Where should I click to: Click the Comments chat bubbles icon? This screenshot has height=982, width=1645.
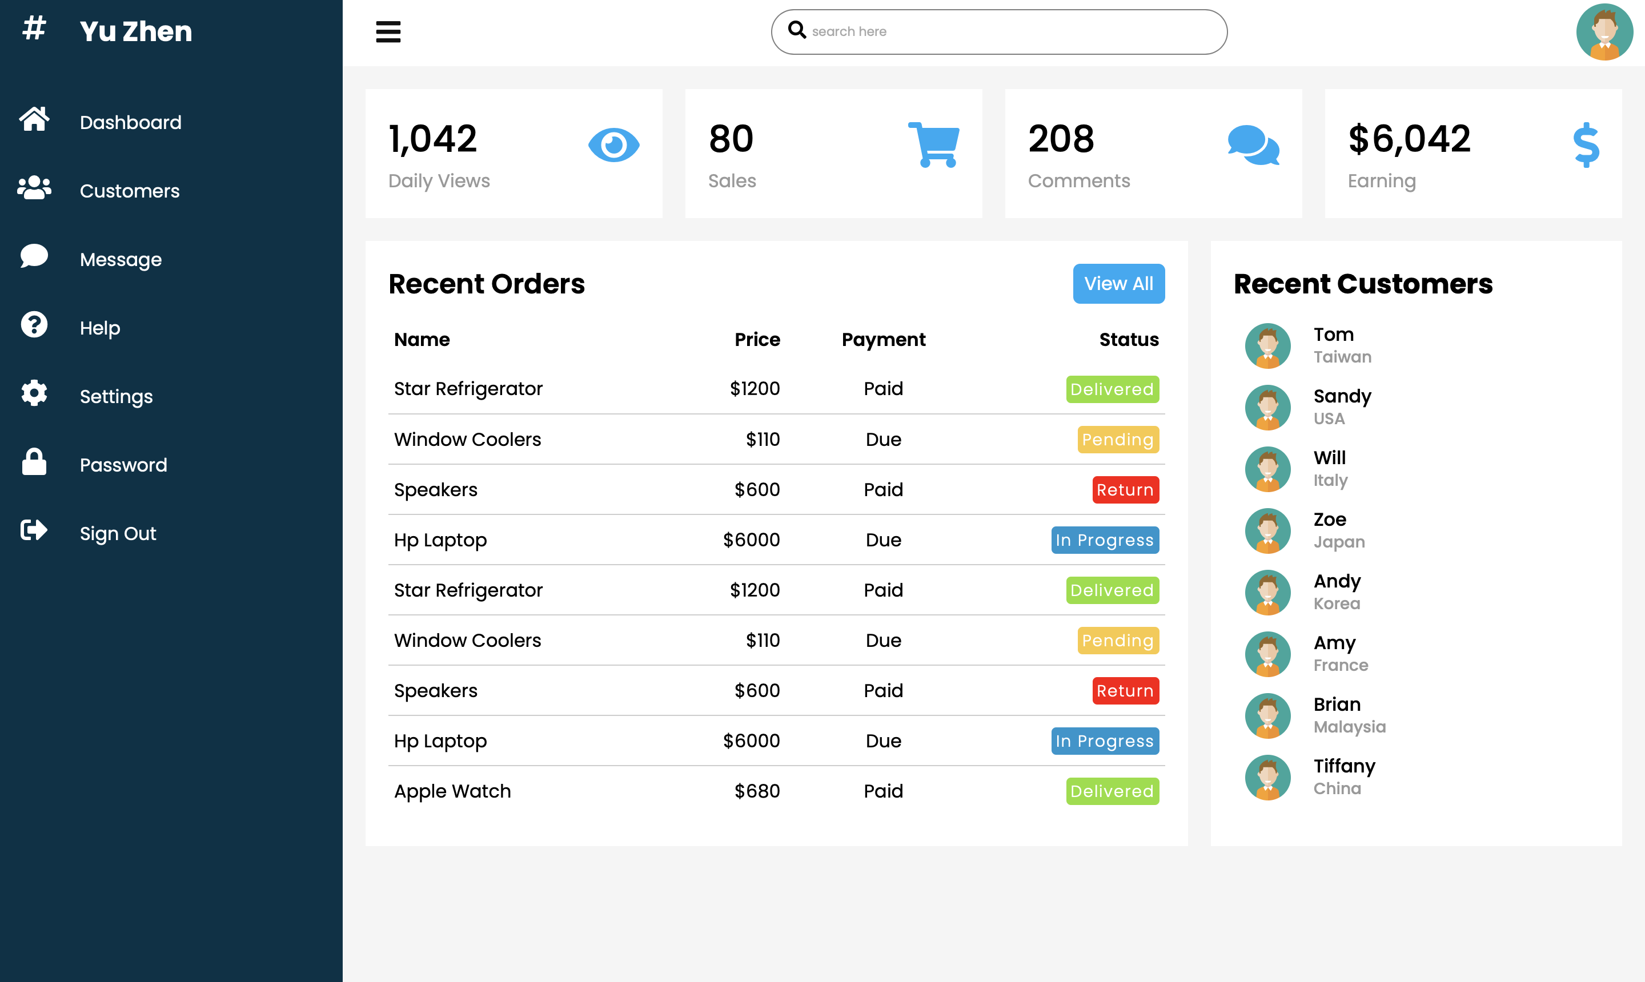point(1253,145)
